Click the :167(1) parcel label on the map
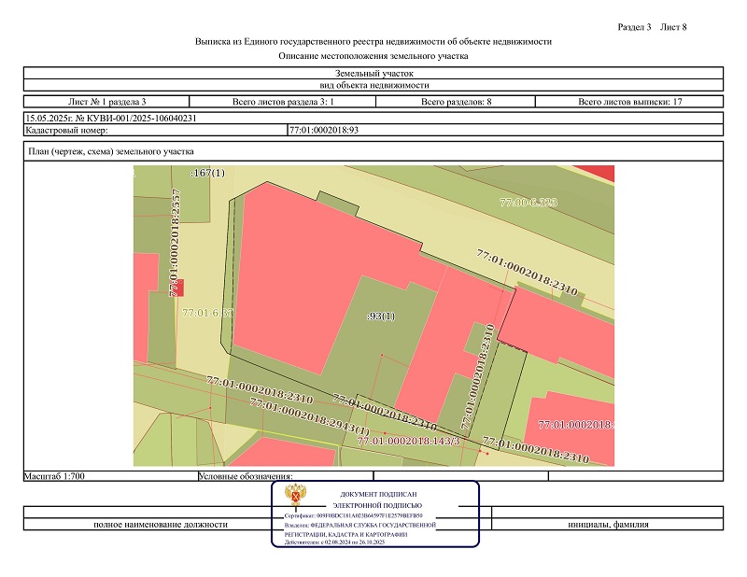The width and height of the screenshot is (747, 577). coord(207,173)
